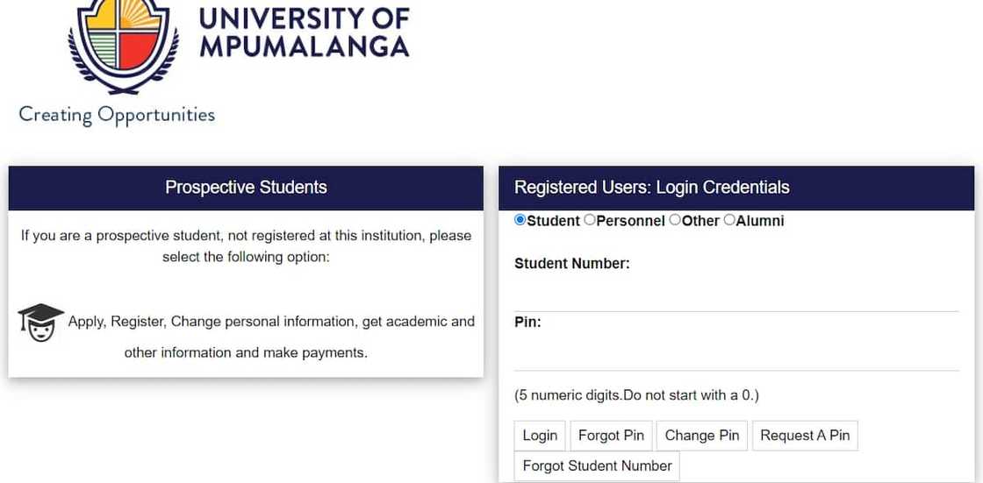
Task: Click the Prospective Students panel header
Action: [246, 188]
